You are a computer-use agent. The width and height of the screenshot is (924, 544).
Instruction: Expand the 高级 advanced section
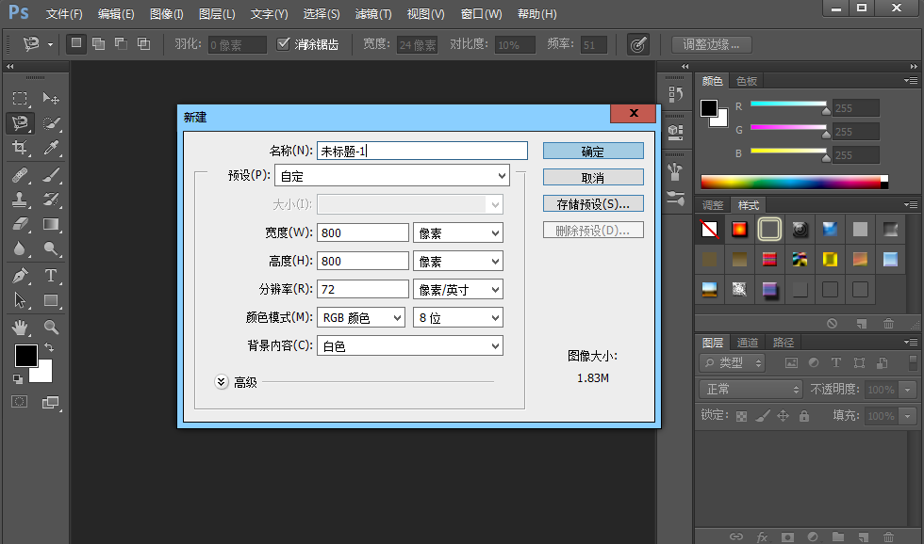(221, 382)
